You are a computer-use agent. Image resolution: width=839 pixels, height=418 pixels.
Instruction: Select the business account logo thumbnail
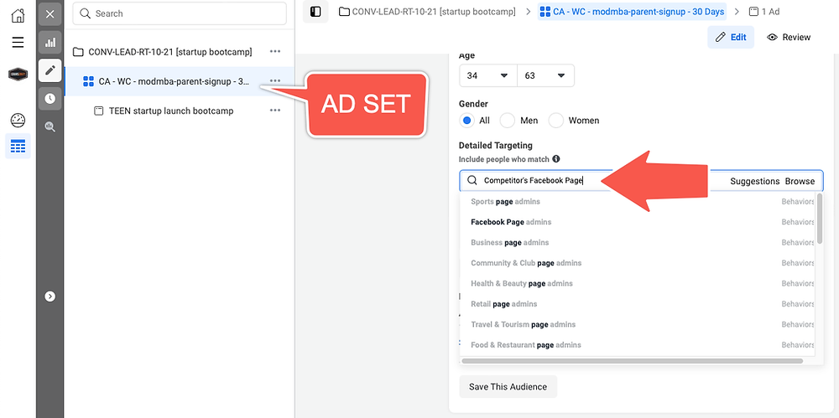(18, 75)
